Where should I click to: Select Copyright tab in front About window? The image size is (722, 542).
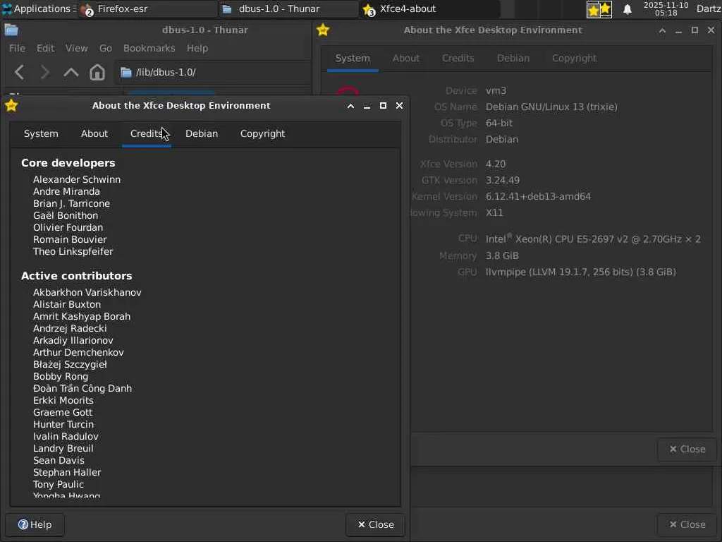(262, 133)
